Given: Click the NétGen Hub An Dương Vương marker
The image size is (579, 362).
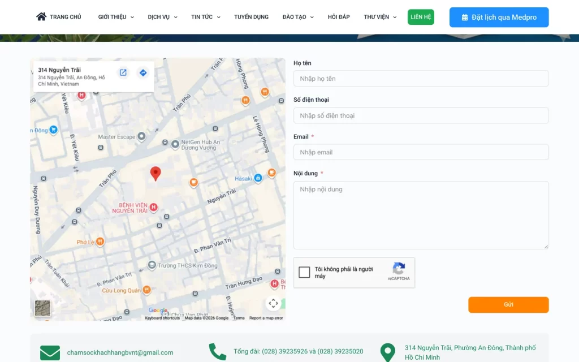Looking at the screenshot, I should pos(175,144).
